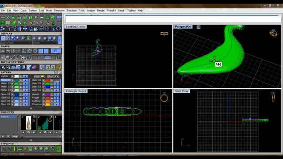
Task: Toggle the wide blue snap enable button
Action: pyautogui.click(x=56, y=51)
